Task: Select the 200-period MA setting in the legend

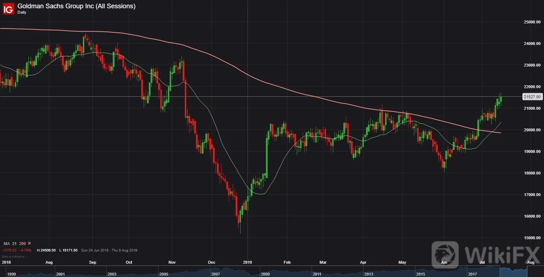Action: 22,244
